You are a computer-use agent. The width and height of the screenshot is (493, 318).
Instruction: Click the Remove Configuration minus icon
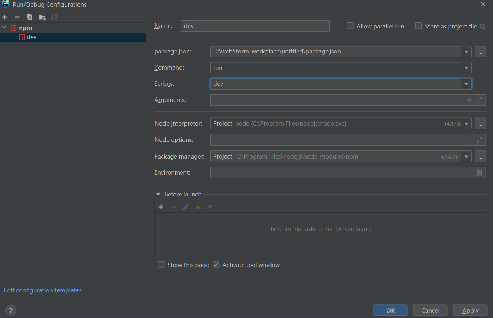[17, 17]
